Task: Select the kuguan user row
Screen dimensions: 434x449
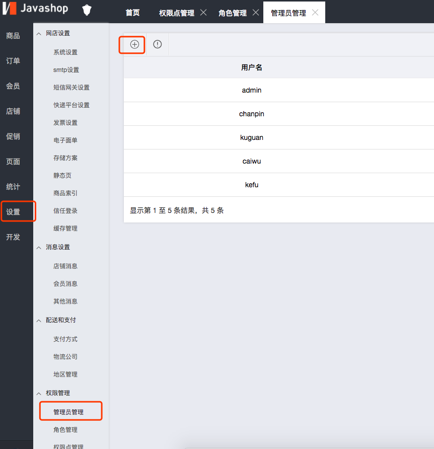Action: 279,137
